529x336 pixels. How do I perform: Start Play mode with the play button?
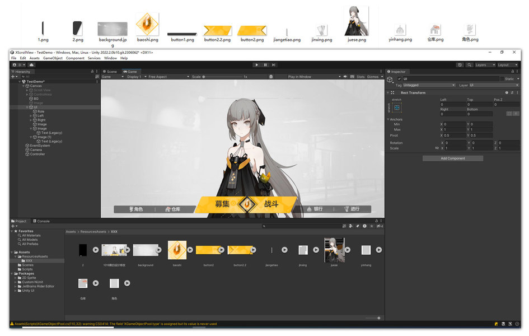click(x=257, y=65)
